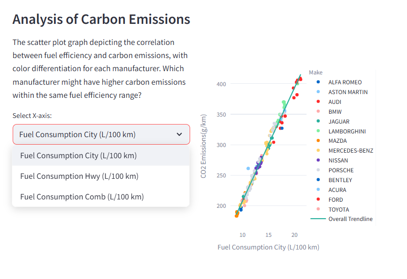
Task: Click the Make legend title
Action: point(315,73)
